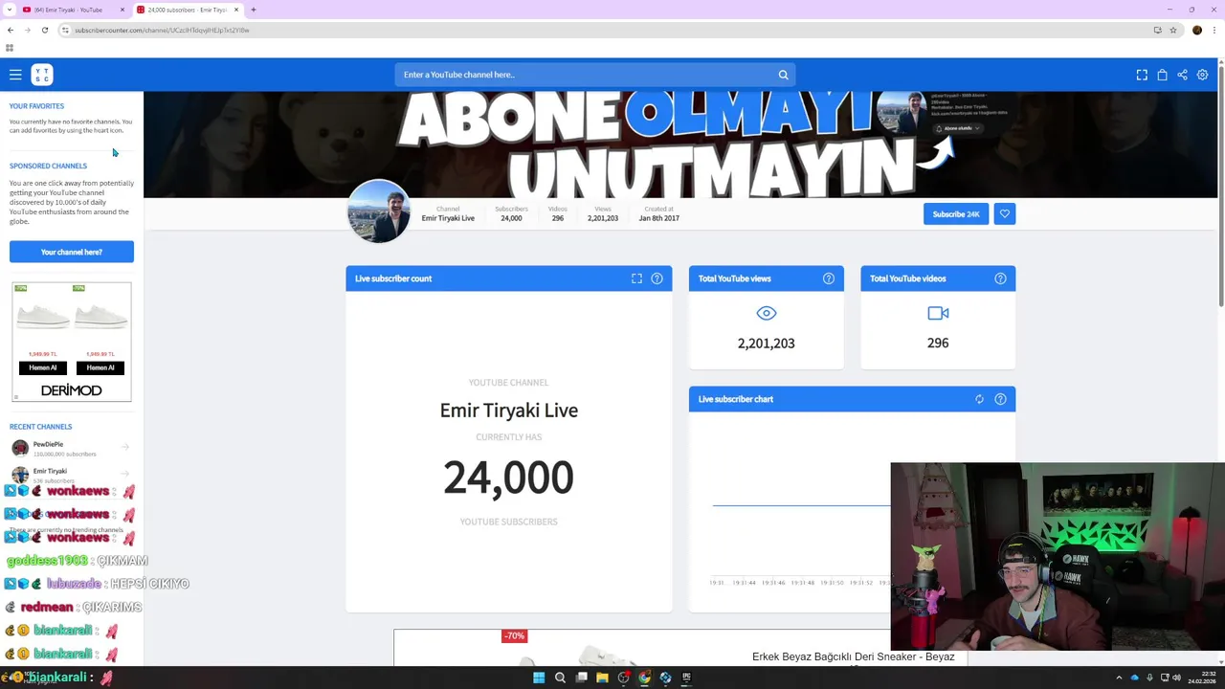Open a new browser tab
Viewport: 1225px width, 689px height.
(253, 10)
